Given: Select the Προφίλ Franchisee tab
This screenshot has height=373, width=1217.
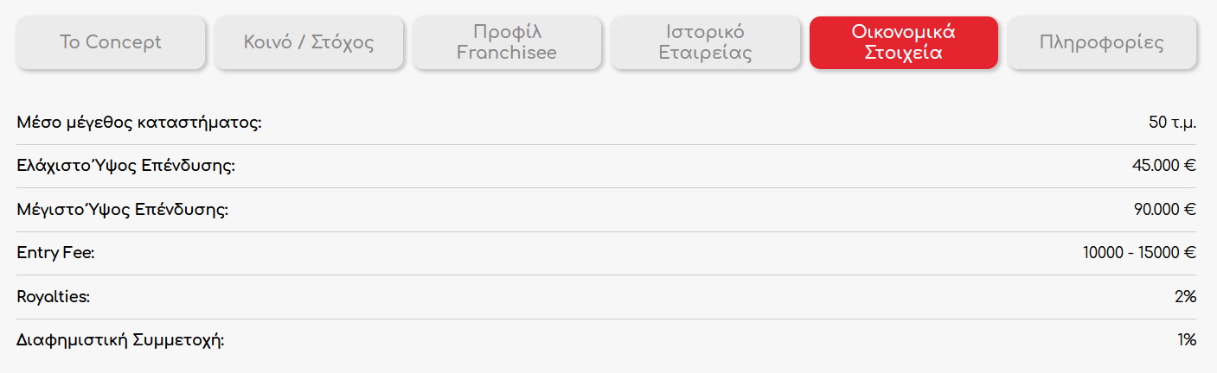Looking at the screenshot, I should (507, 42).
